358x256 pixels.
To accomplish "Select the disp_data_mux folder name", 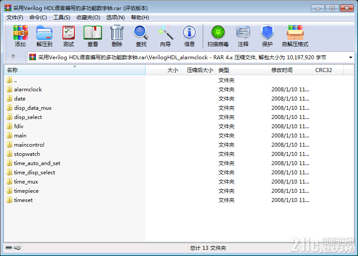I will point(33,108).
